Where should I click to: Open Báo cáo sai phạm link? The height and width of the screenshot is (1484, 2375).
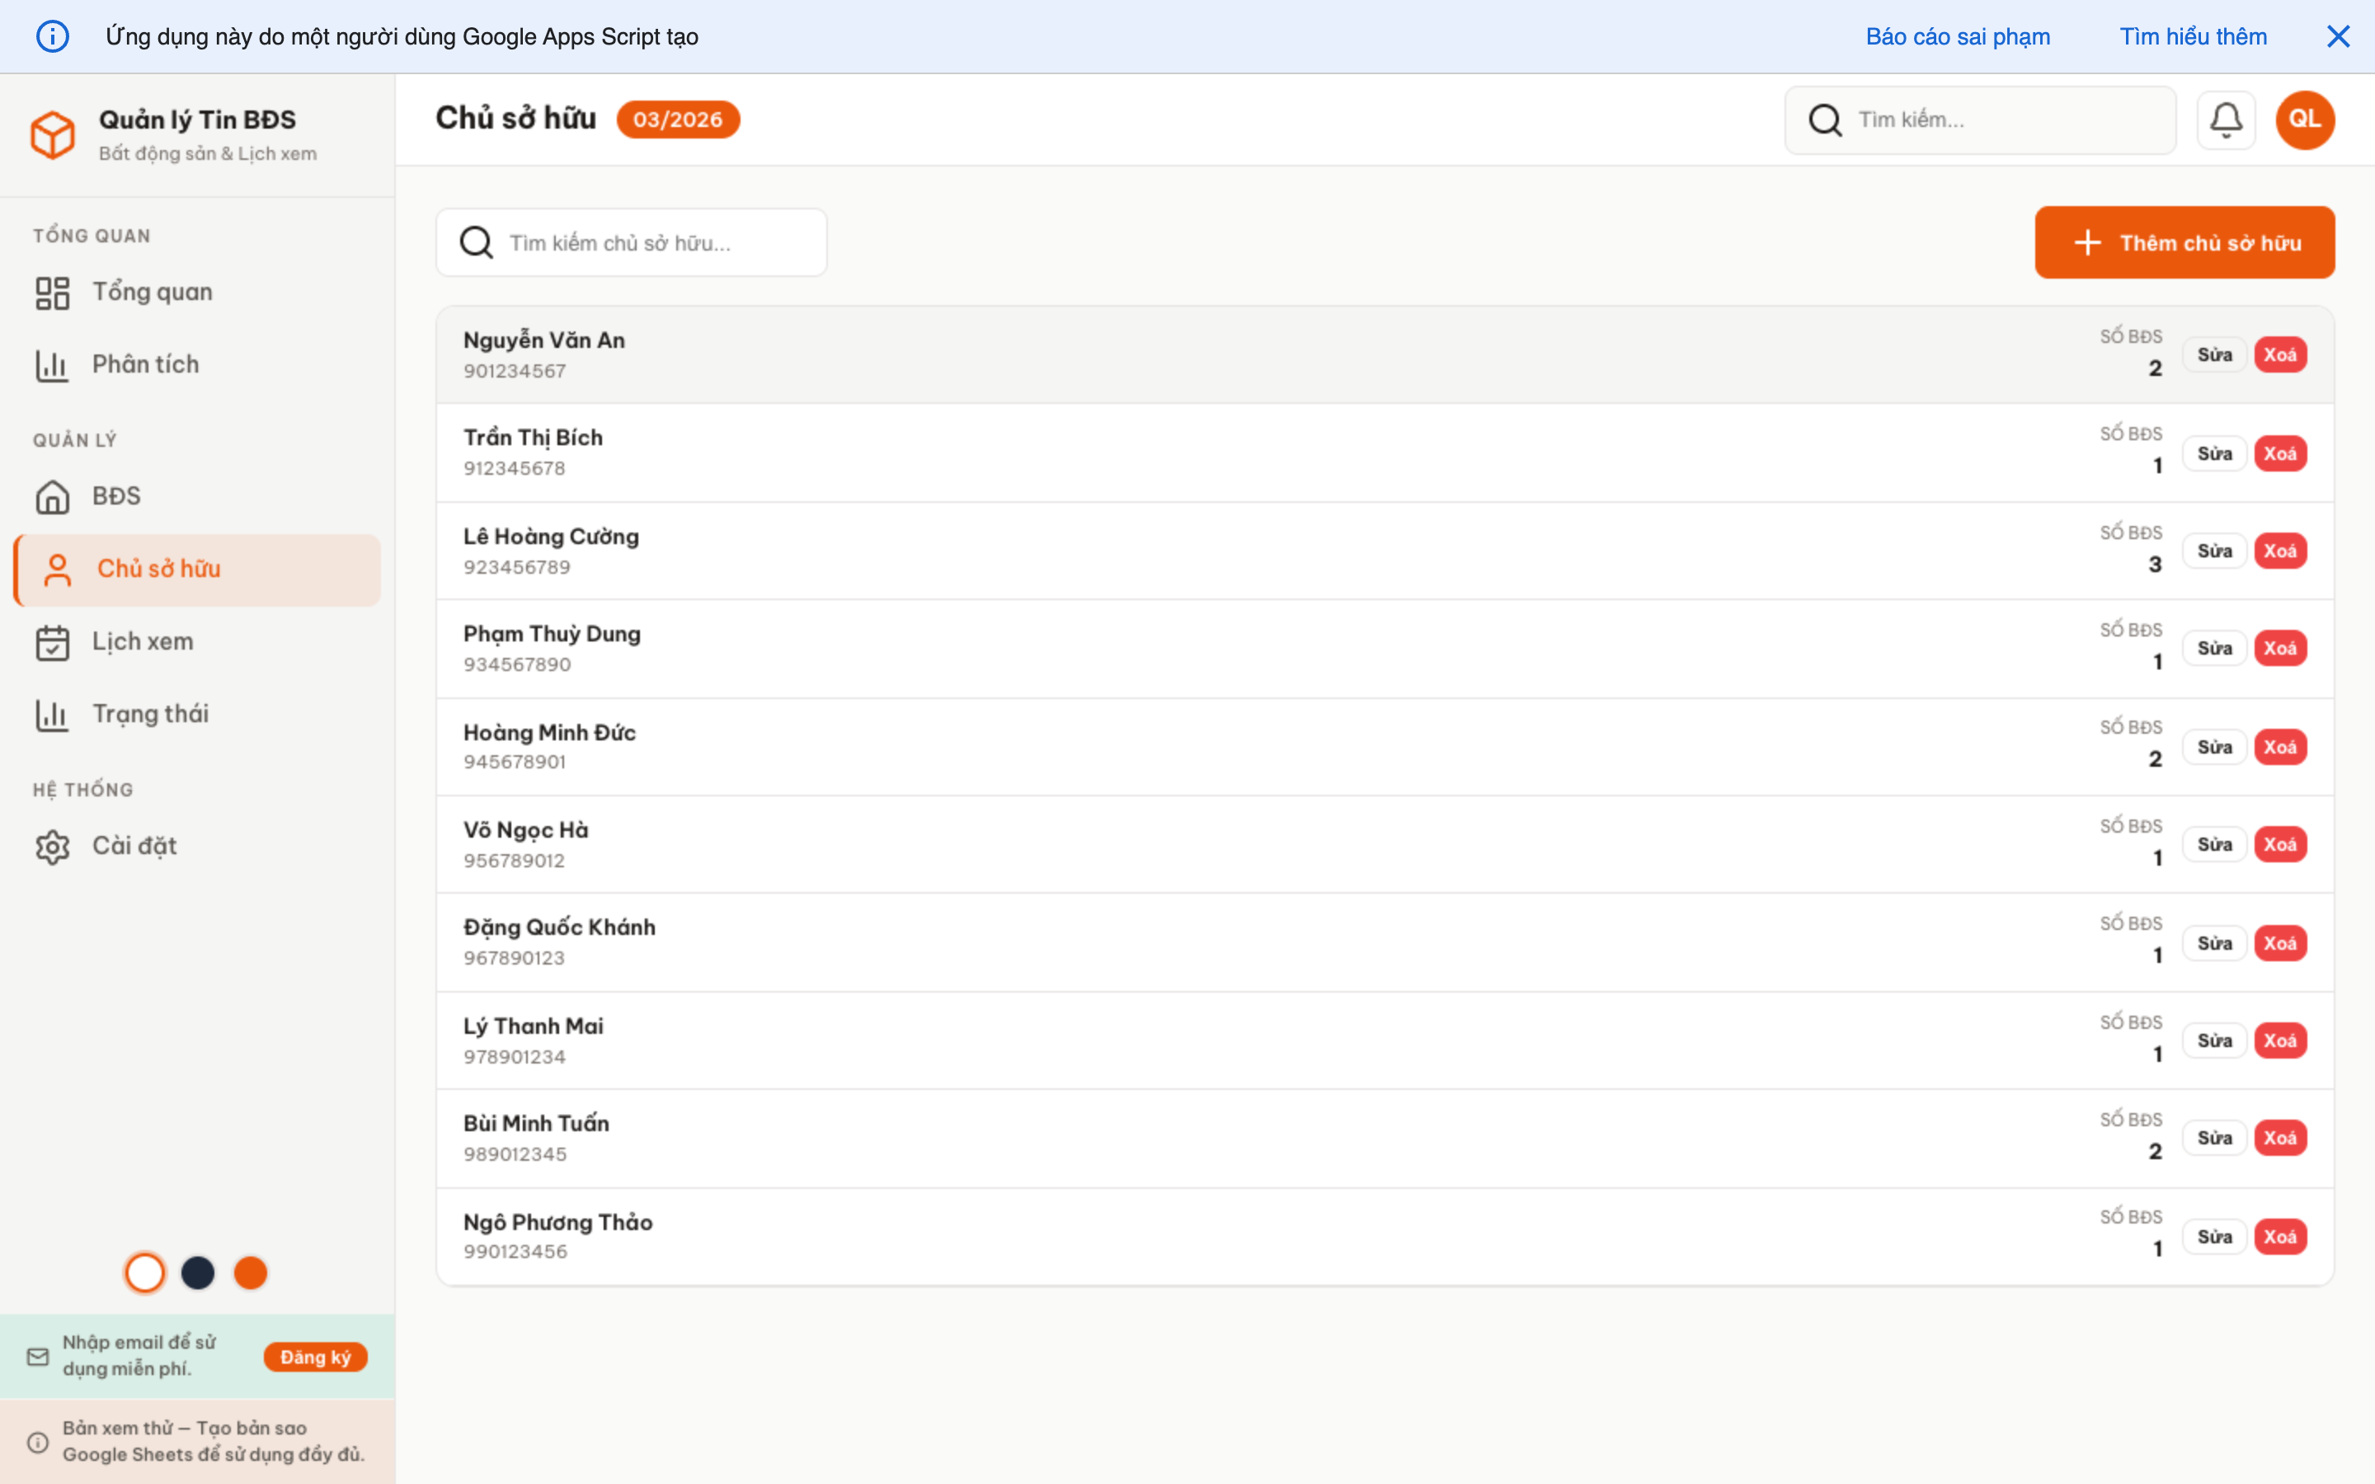coord(1957,36)
